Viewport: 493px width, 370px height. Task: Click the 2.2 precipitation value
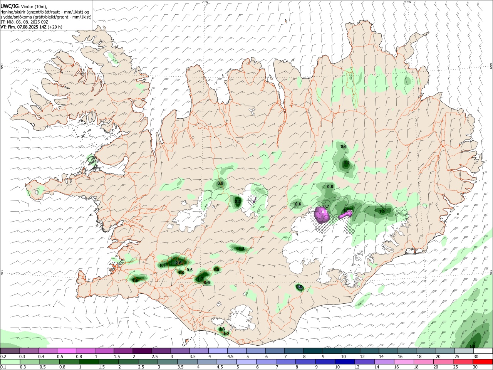click(x=238, y=201)
